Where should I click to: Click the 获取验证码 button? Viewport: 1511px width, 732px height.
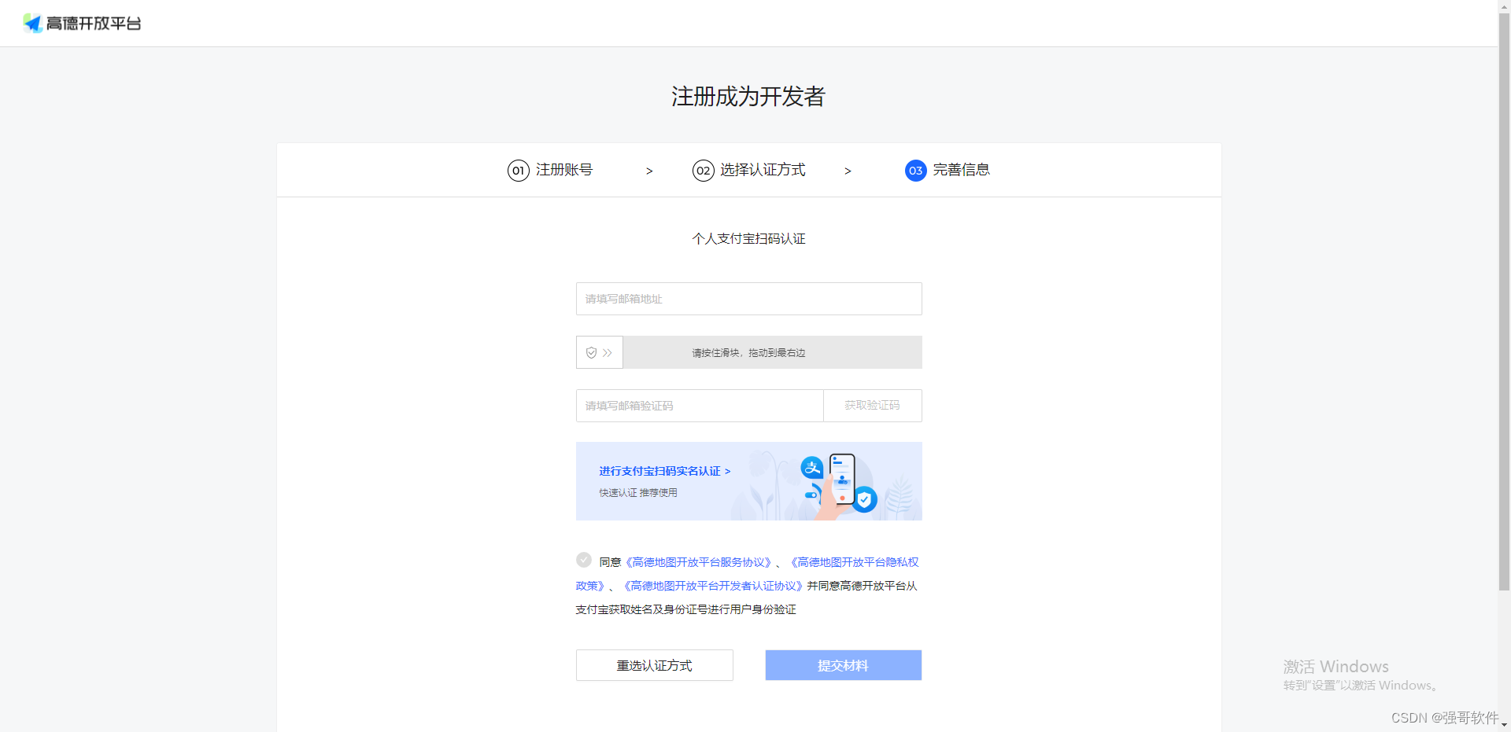click(x=873, y=406)
